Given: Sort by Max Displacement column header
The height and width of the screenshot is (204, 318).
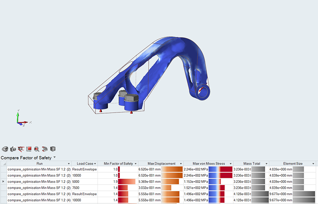Looking at the screenshot, I should coord(161,164).
